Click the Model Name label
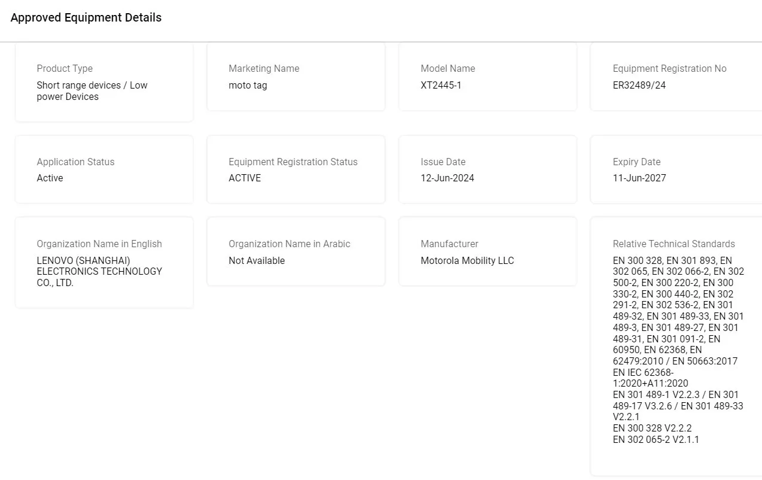762x480 pixels. click(x=448, y=68)
